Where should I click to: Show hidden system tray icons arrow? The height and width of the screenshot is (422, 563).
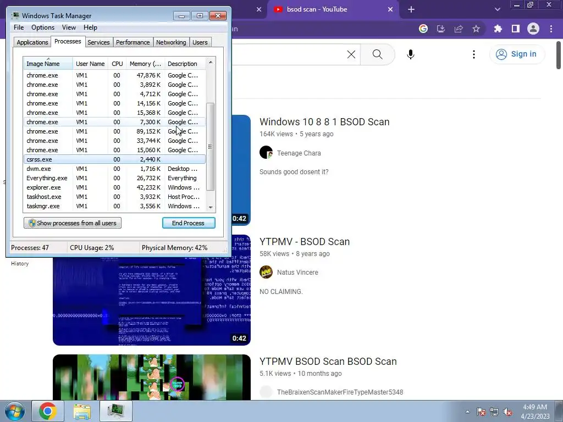tap(467, 412)
